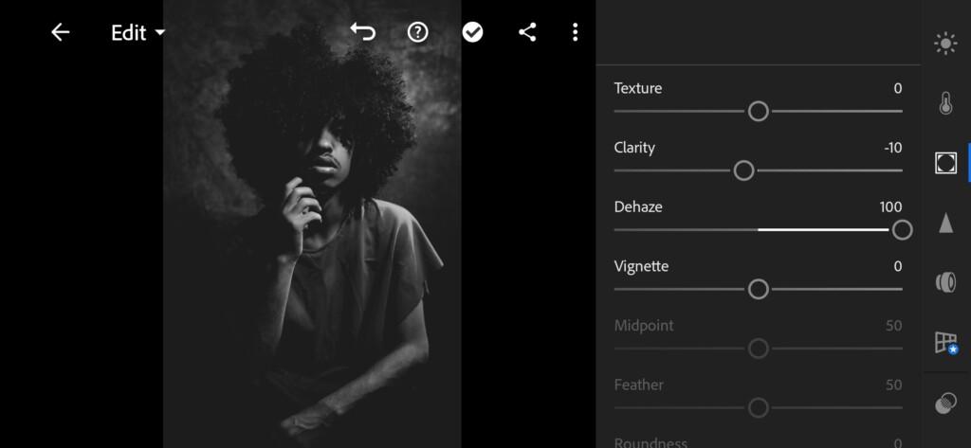Click the Vignette value 0
This screenshot has height=448, width=971.
898,266
